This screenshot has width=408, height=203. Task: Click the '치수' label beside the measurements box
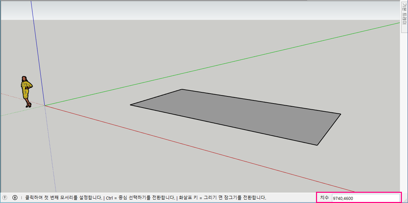click(x=324, y=198)
